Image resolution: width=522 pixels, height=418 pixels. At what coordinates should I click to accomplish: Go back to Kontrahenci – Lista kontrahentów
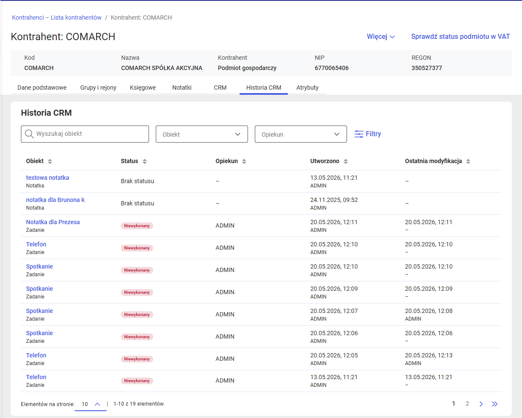[57, 18]
